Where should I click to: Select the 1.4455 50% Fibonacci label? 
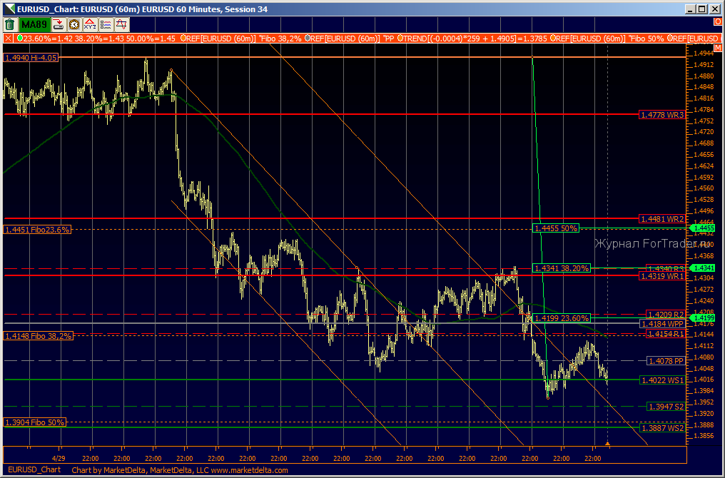click(556, 228)
